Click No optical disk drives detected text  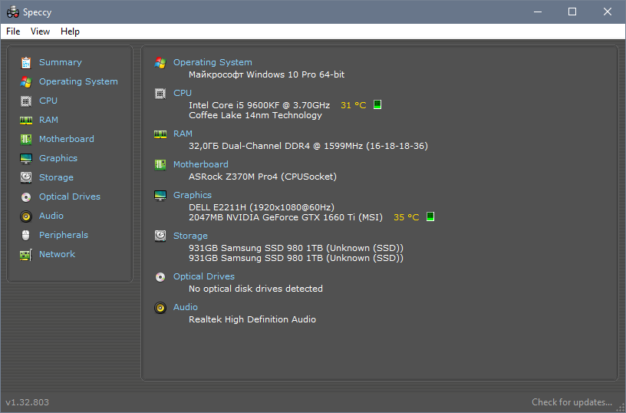coord(255,289)
